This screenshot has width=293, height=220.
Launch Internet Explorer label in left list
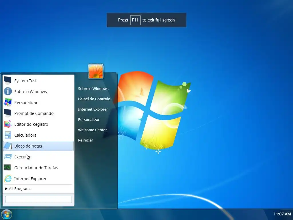[x=30, y=179]
